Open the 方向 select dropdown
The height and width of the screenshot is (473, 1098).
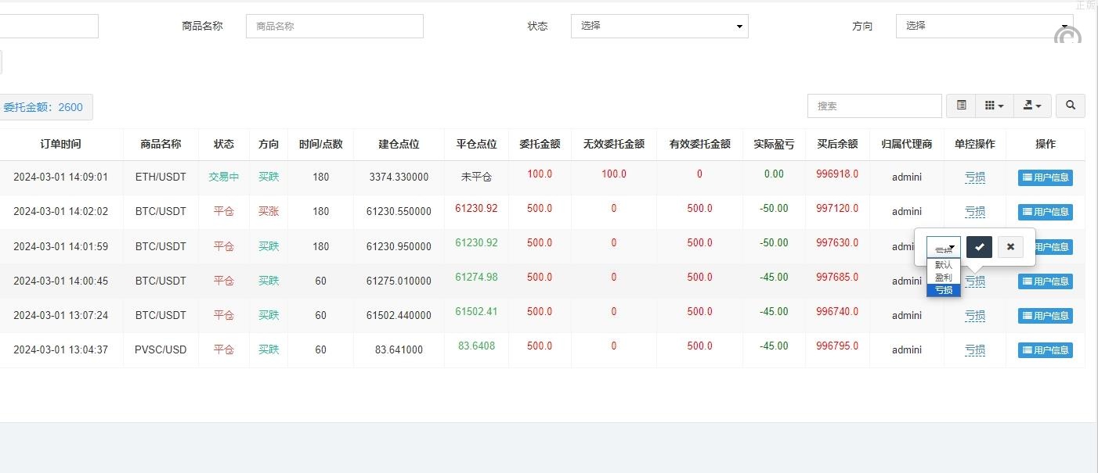pos(984,26)
